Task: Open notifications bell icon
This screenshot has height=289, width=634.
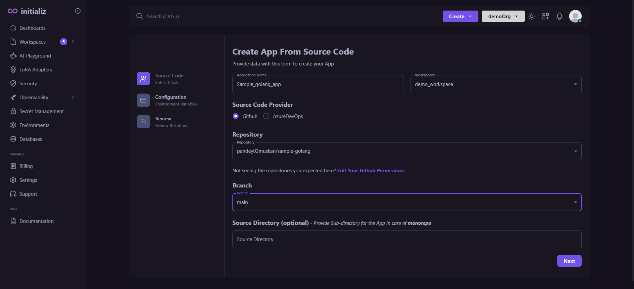Action: click(x=560, y=16)
